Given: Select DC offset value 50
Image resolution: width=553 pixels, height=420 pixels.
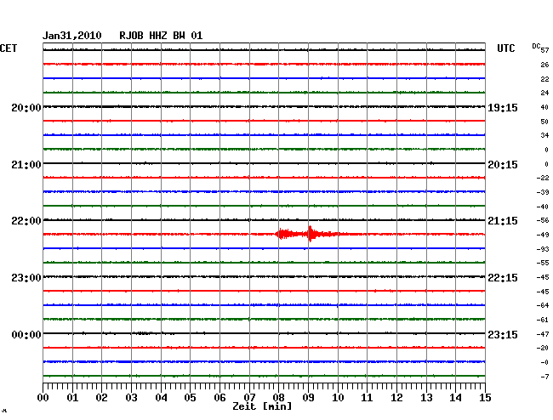Looking at the screenshot, I should [544, 122].
